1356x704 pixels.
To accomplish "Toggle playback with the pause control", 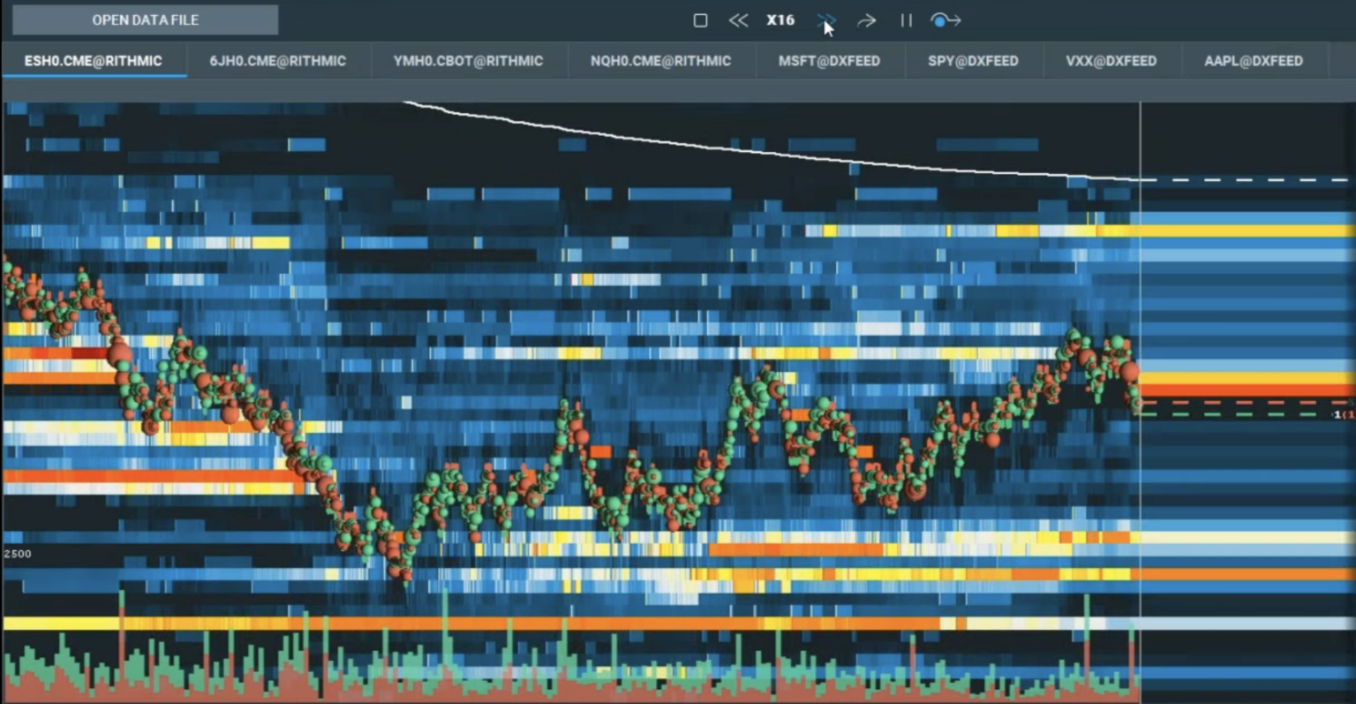I will coord(906,19).
